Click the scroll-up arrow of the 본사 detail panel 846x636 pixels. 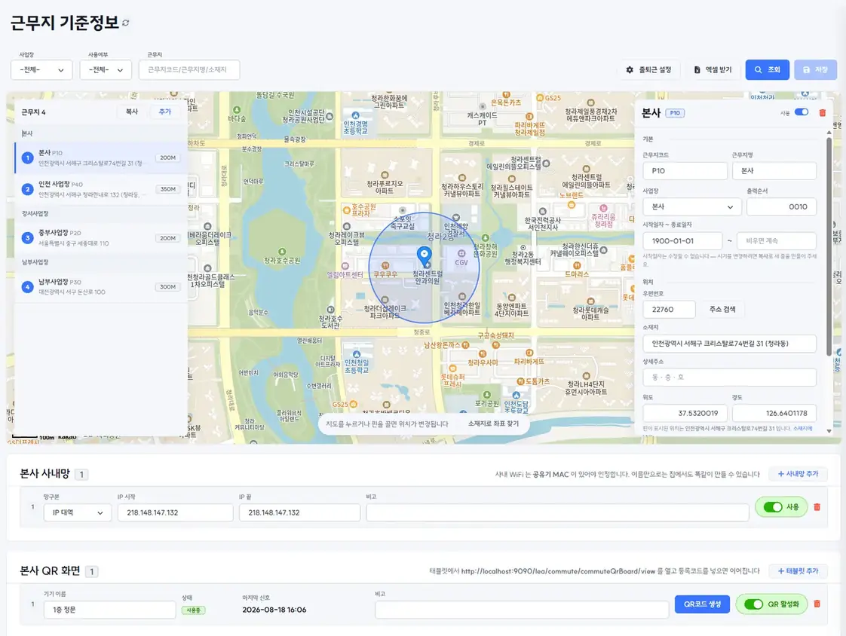829,132
